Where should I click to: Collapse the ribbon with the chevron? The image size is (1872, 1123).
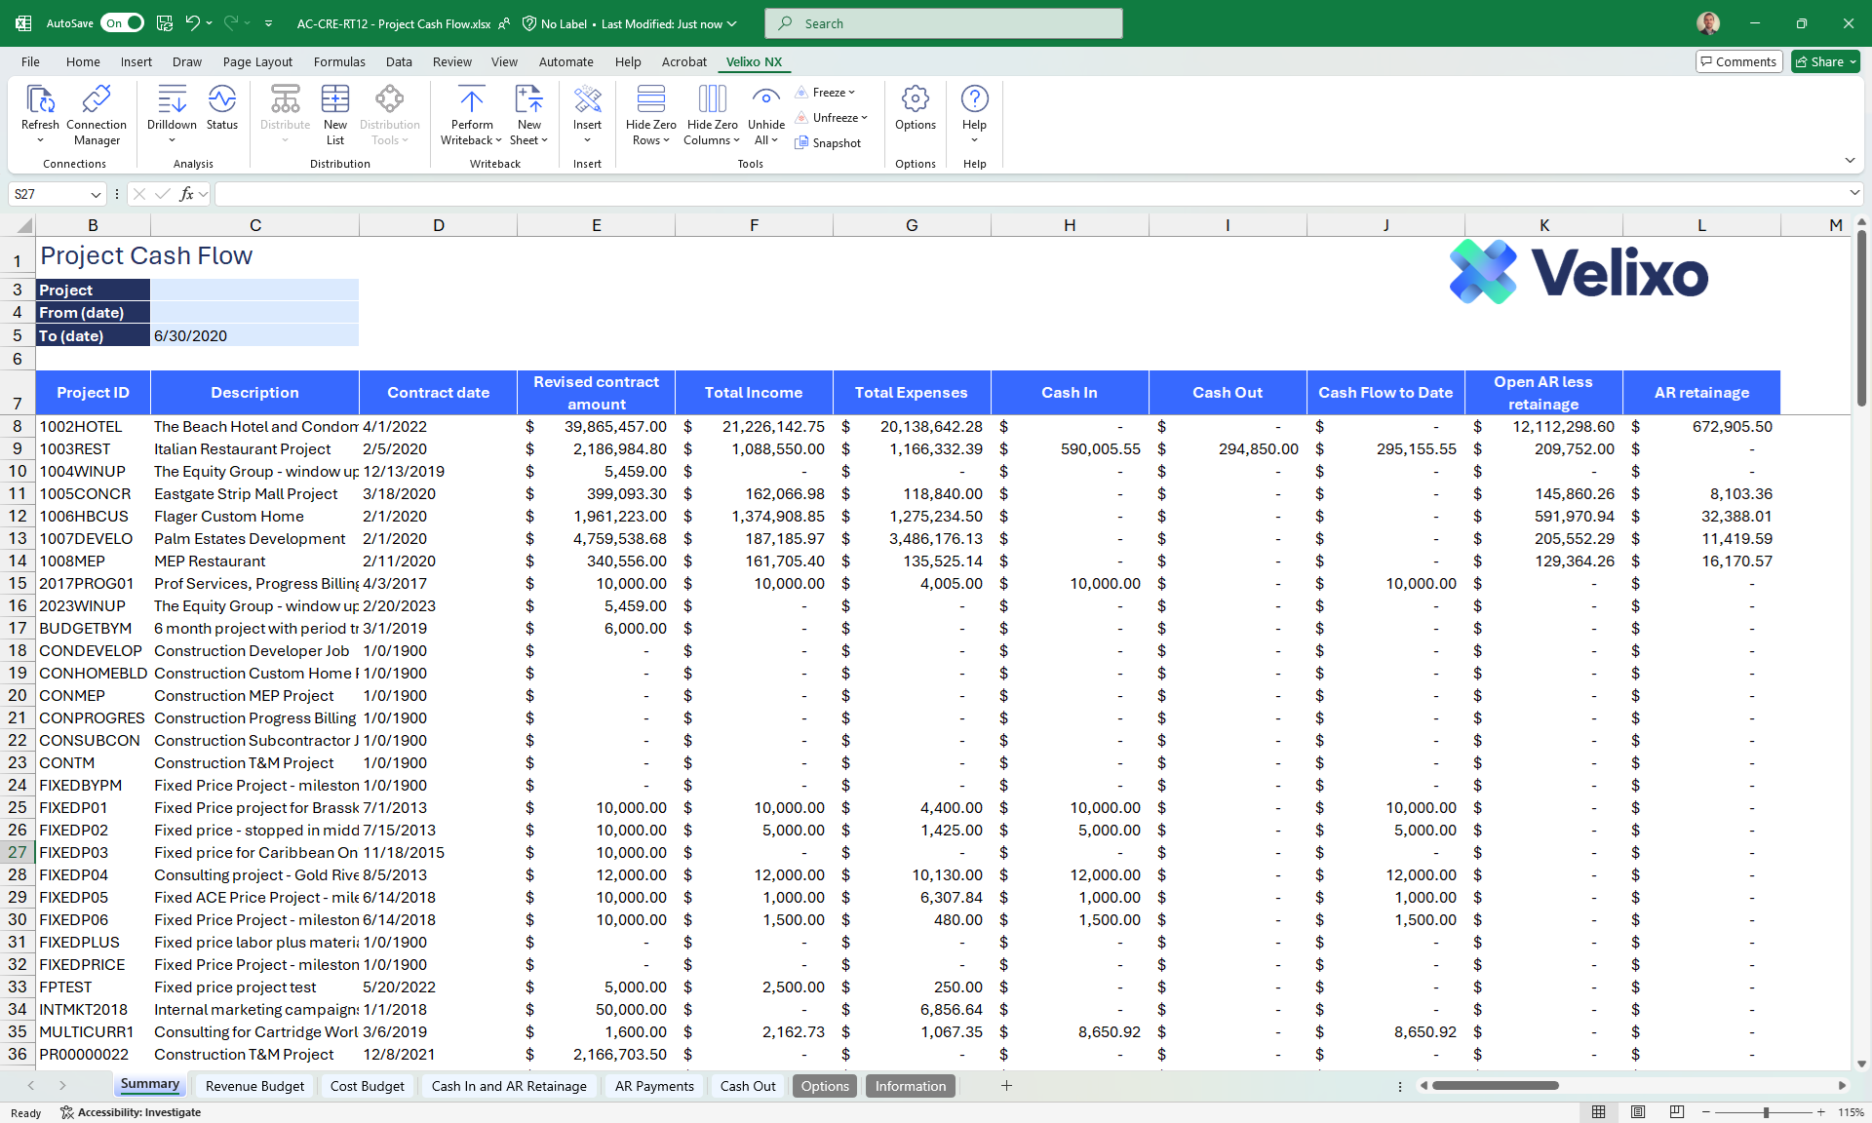click(x=1850, y=161)
